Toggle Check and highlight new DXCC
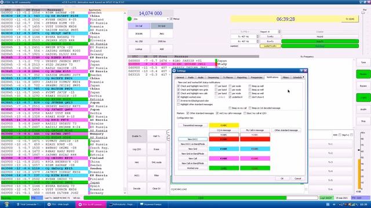 pos(179,86)
